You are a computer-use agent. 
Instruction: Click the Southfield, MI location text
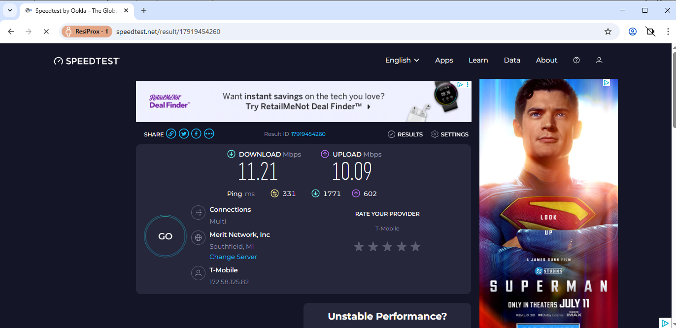[x=232, y=246]
